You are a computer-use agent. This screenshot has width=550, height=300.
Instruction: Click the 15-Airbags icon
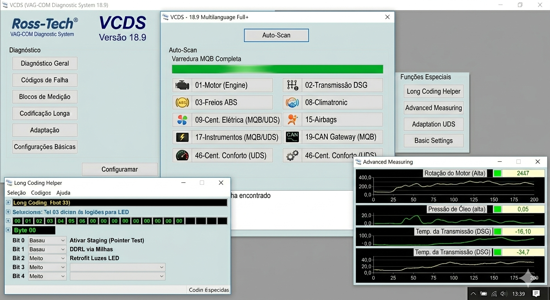coord(292,120)
